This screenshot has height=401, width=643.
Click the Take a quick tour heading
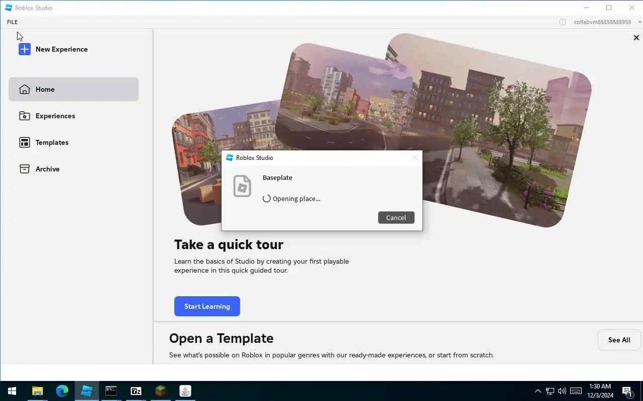pos(229,245)
